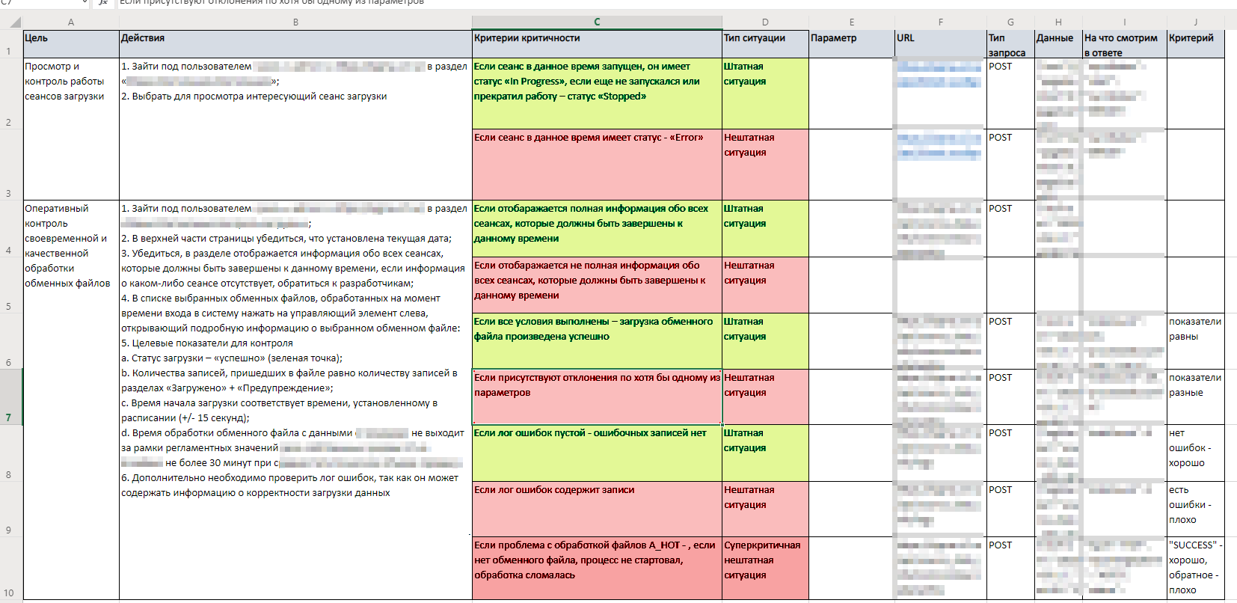Select green cell 'Если лог ошибок пустой'
The width and height of the screenshot is (1237, 603).
597,453
